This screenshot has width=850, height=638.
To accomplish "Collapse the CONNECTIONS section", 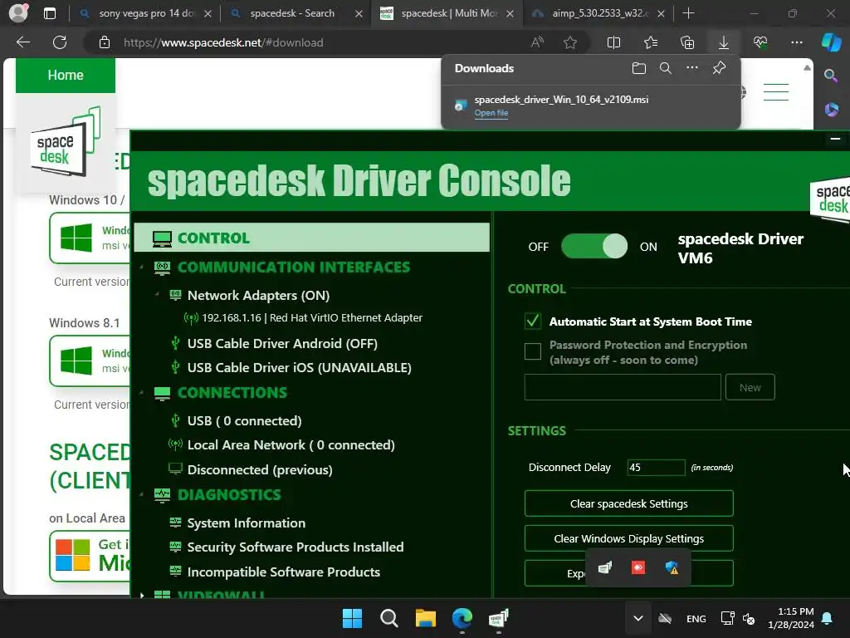I will (141, 392).
